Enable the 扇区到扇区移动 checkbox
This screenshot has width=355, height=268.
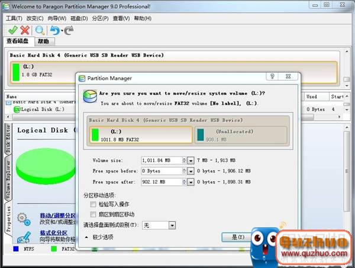(x=93, y=214)
